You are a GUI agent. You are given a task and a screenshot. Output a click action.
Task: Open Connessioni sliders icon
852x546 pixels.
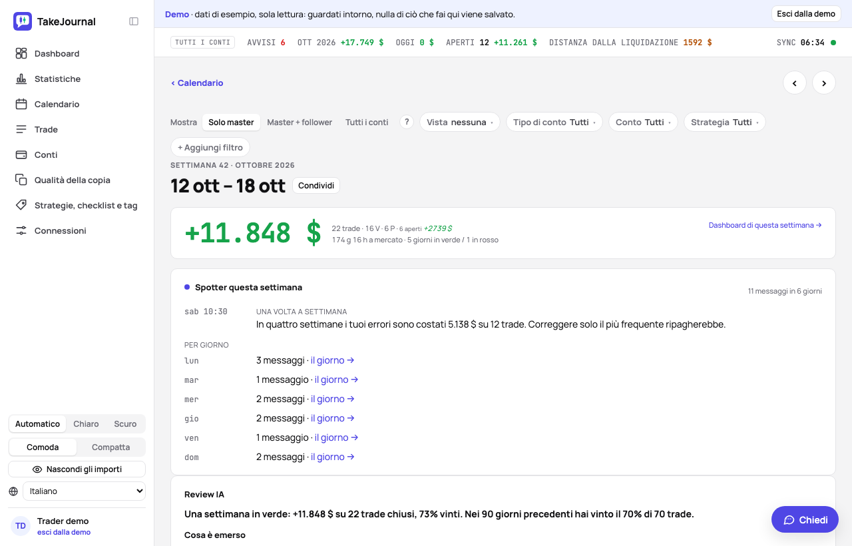(x=21, y=230)
